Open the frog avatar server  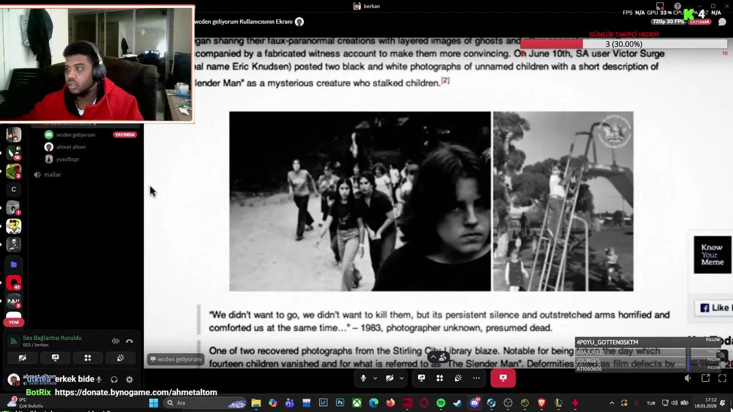coord(13,171)
